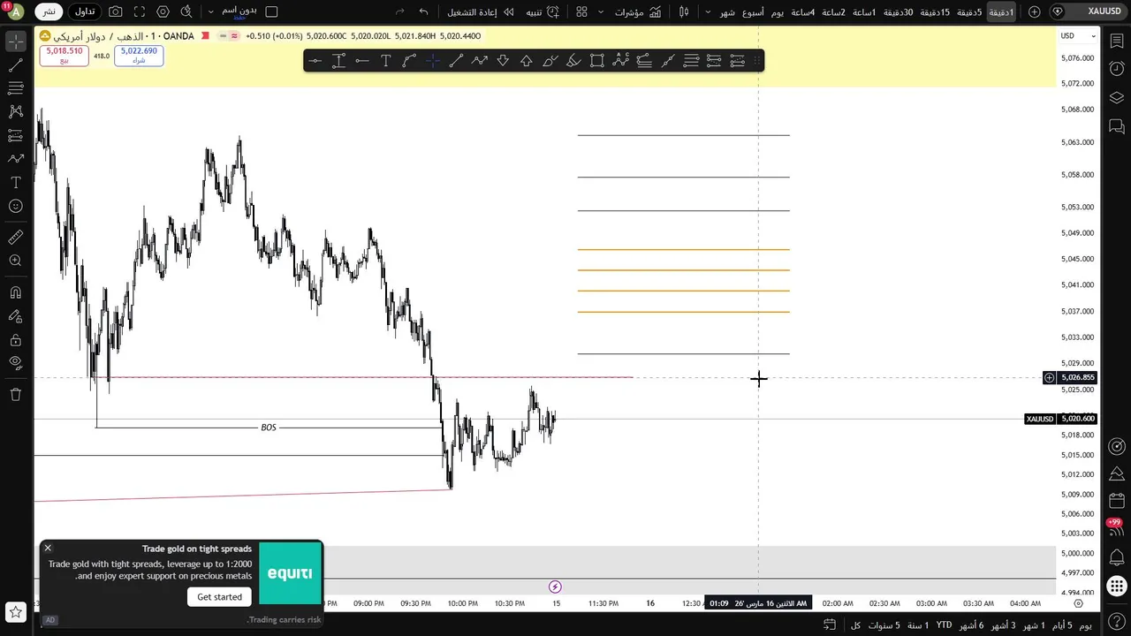Toggle hide all drawings eye icon

tap(15, 363)
